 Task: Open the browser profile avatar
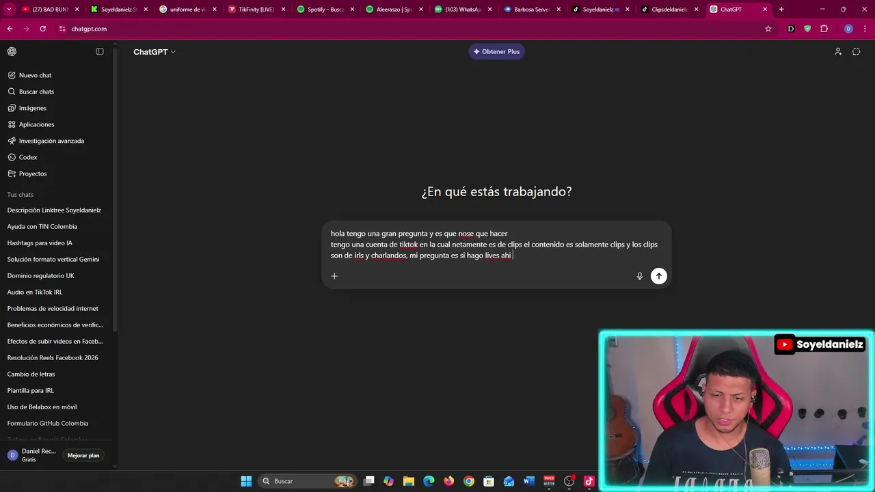tap(848, 29)
